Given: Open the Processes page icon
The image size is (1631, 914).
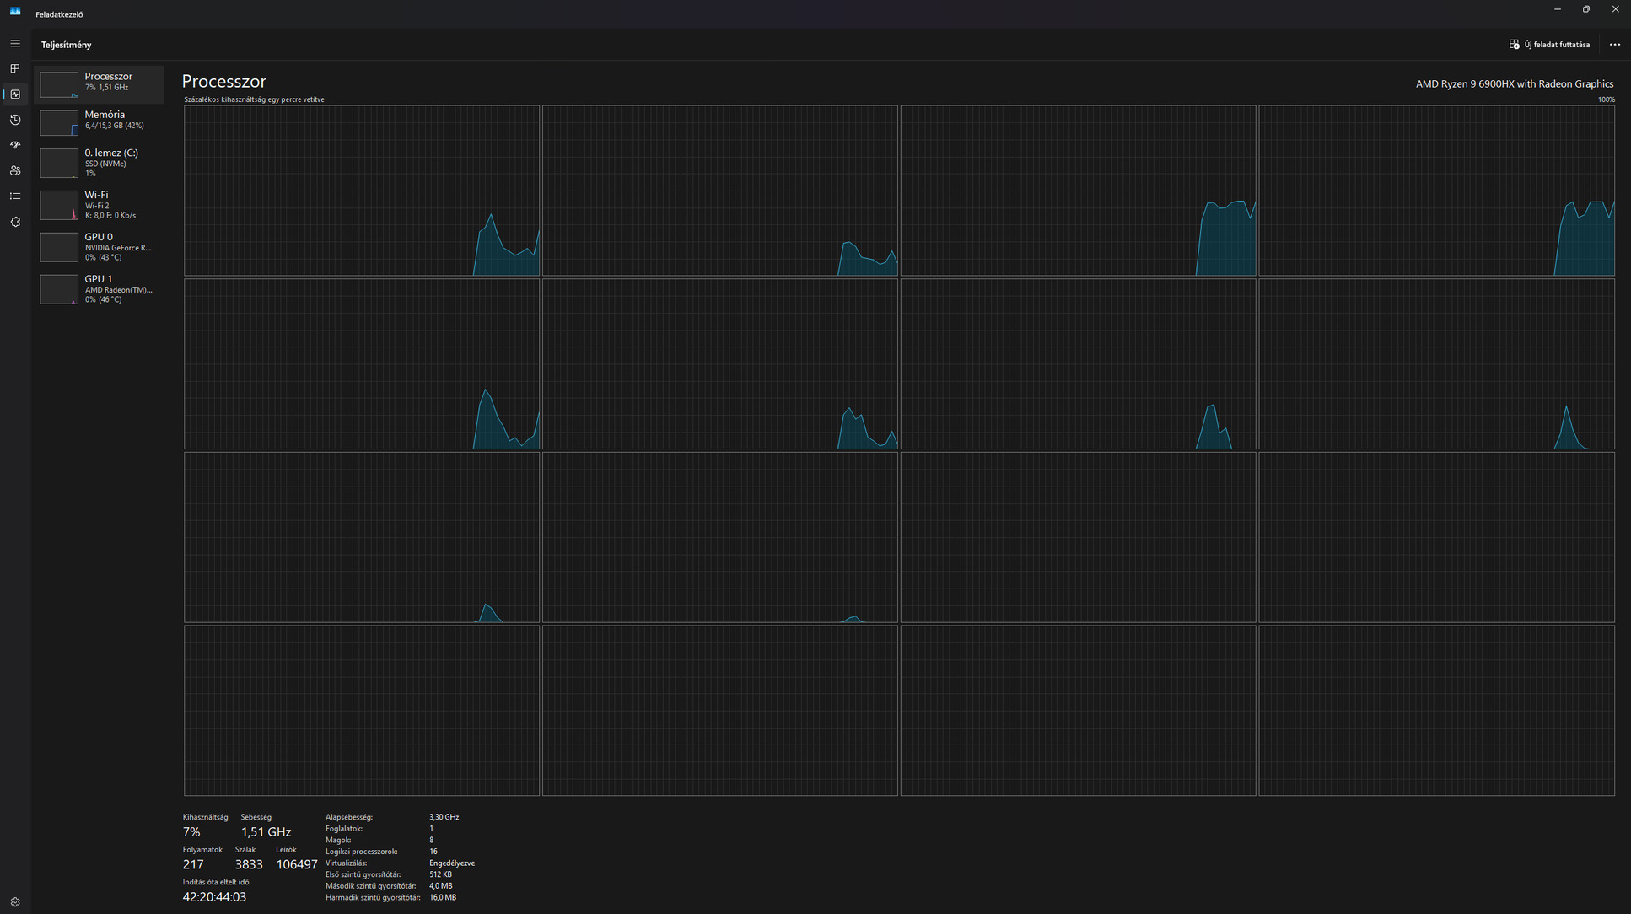Looking at the screenshot, I should pyautogui.click(x=15, y=69).
